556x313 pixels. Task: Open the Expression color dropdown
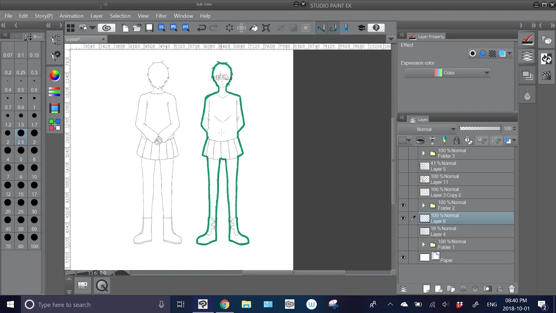(x=447, y=73)
